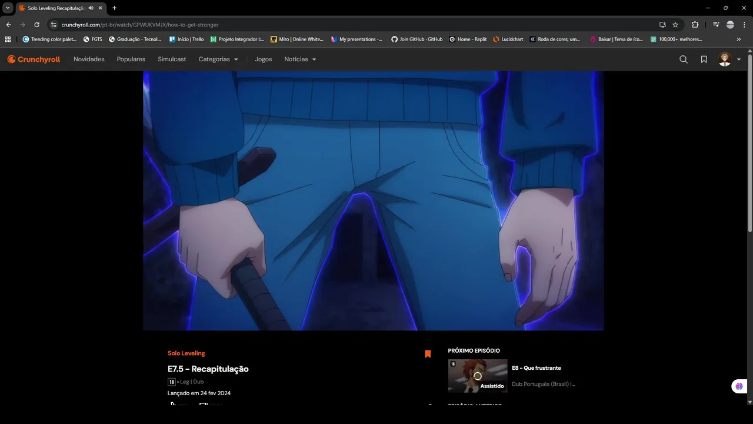Screen dimensions: 753x424
Task: Open the Chrome three-dot menu
Action: tap(744, 25)
